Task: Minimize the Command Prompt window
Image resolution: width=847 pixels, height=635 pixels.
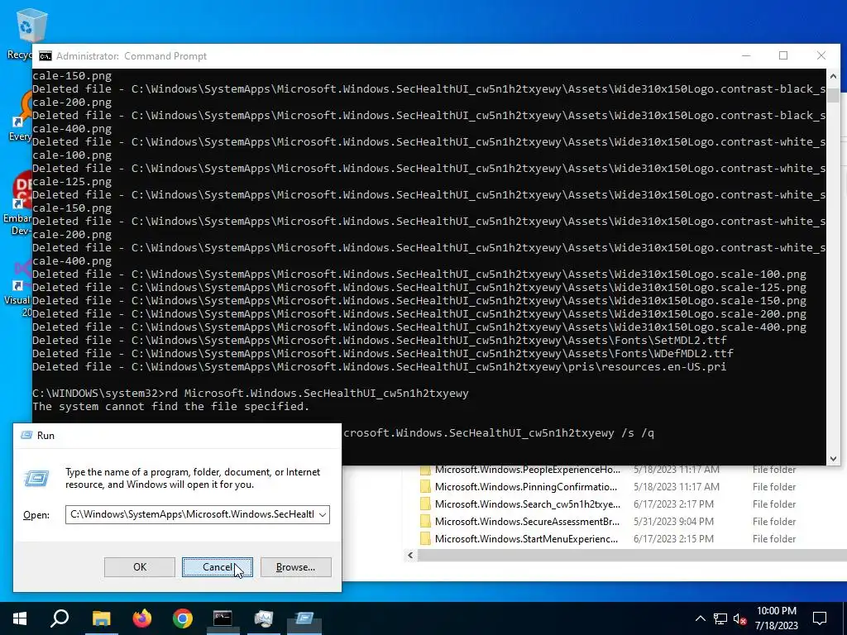Action: pos(746,55)
